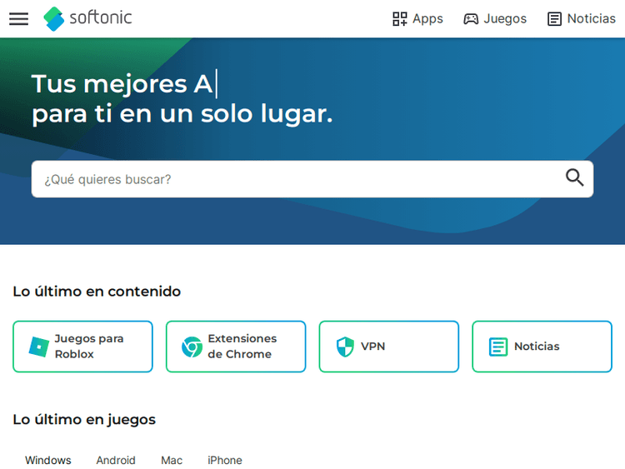
Task: Click the softonic wordmark text
Action: (x=101, y=18)
